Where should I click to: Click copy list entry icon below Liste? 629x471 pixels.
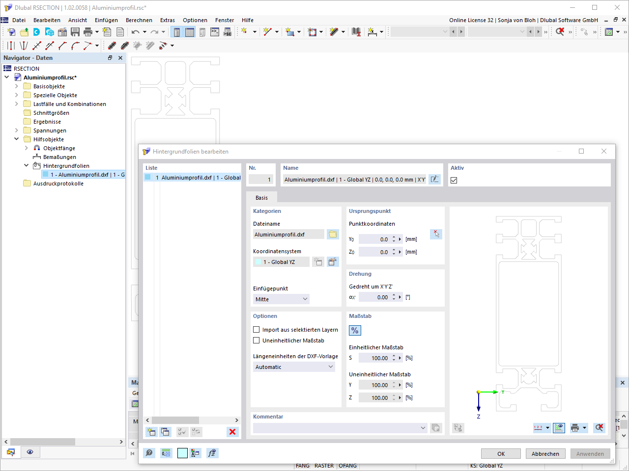(x=165, y=432)
